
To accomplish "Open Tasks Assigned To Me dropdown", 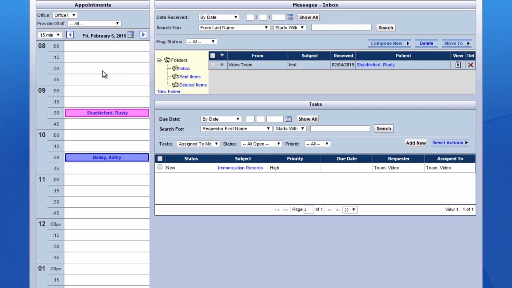I will tap(198, 144).
